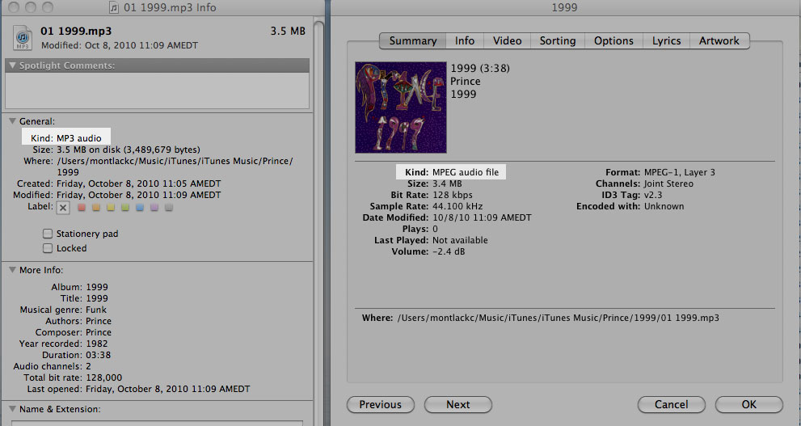Click the Total bit rate value '128,000'
Viewport: 801px width, 426px height.
(103, 377)
